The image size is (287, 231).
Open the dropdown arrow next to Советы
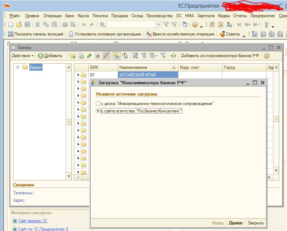click(244, 36)
